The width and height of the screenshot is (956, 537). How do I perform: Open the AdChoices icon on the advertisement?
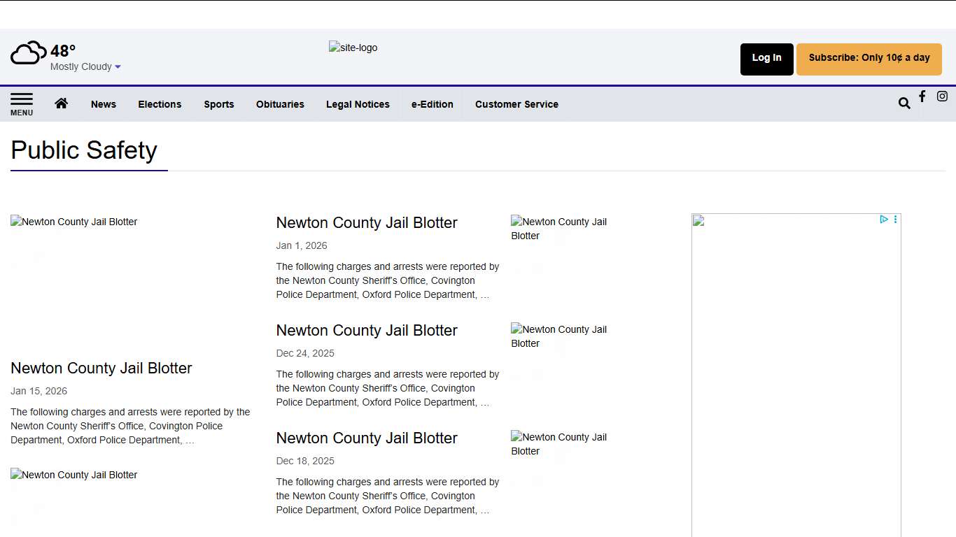click(884, 220)
